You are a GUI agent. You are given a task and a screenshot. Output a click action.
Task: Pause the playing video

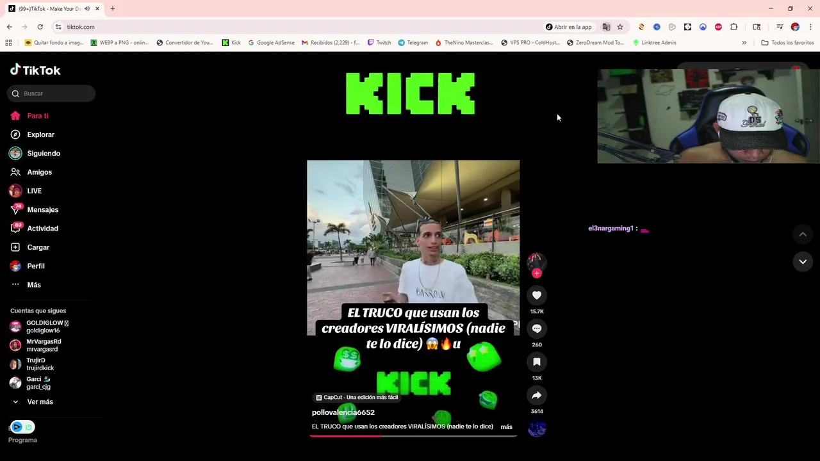(x=413, y=247)
